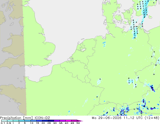
Task: Click the legend label '30'
Action: click(55, 123)
